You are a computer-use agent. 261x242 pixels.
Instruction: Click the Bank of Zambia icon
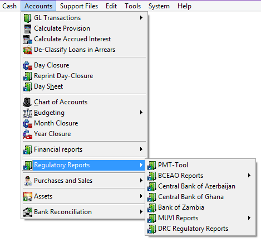point(151,207)
